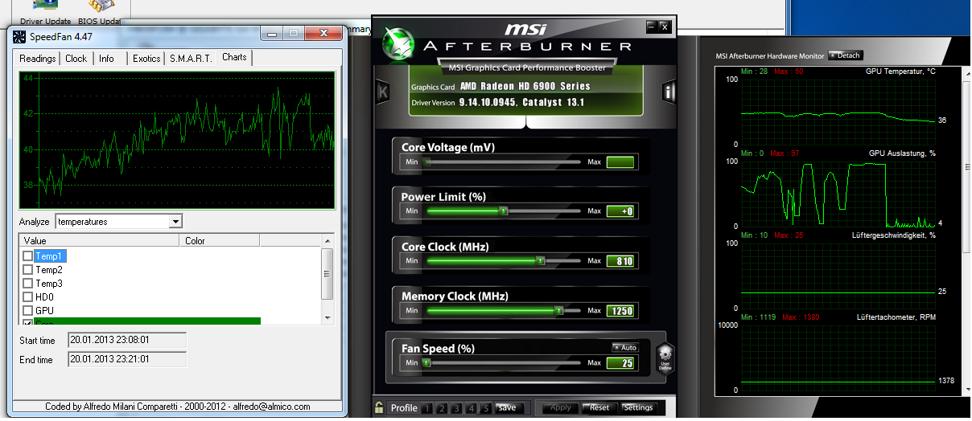This screenshot has height=421, width=972.
Task: Close the MSI Afterburner window
Action: 665,27
